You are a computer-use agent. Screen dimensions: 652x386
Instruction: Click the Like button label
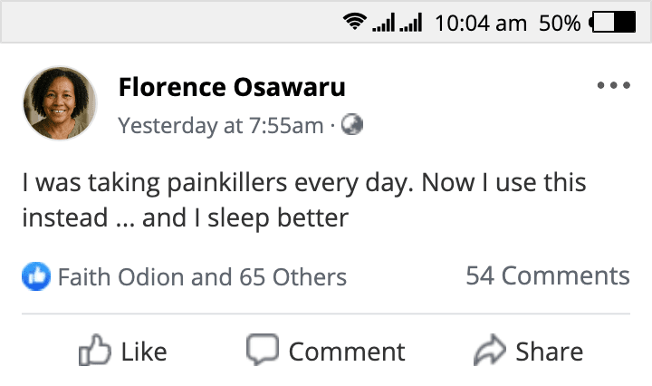coord(144,352)
